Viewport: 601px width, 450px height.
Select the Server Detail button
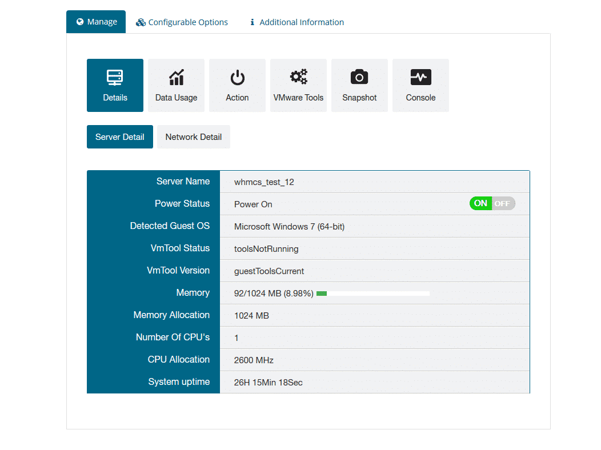point(120,137)
